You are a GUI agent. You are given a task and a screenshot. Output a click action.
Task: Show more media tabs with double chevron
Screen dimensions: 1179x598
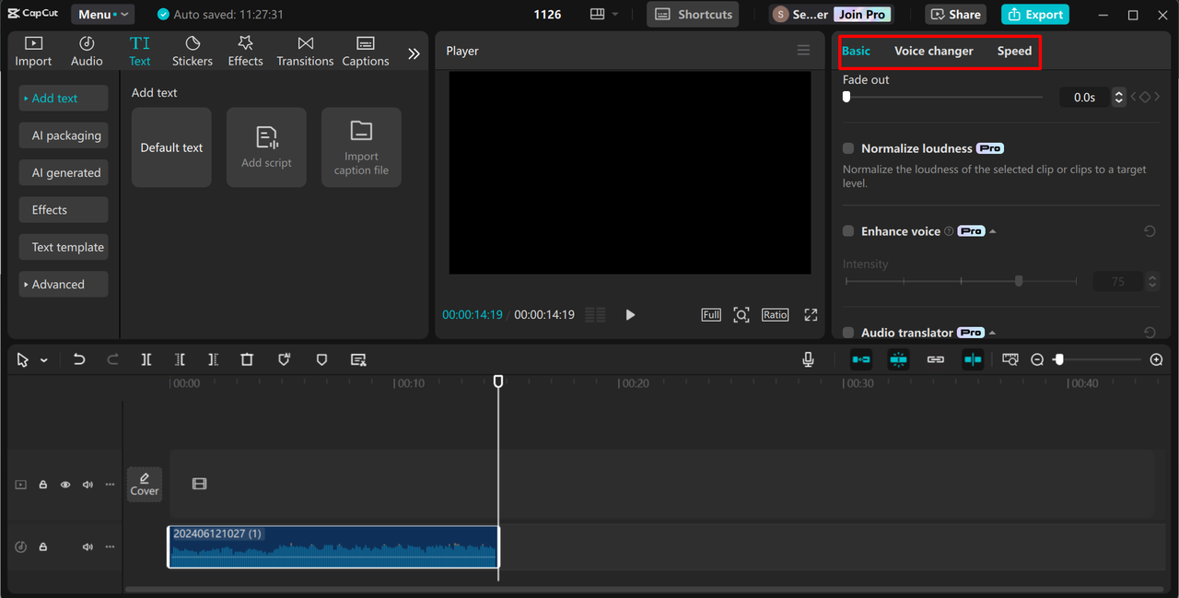(414, 53)
